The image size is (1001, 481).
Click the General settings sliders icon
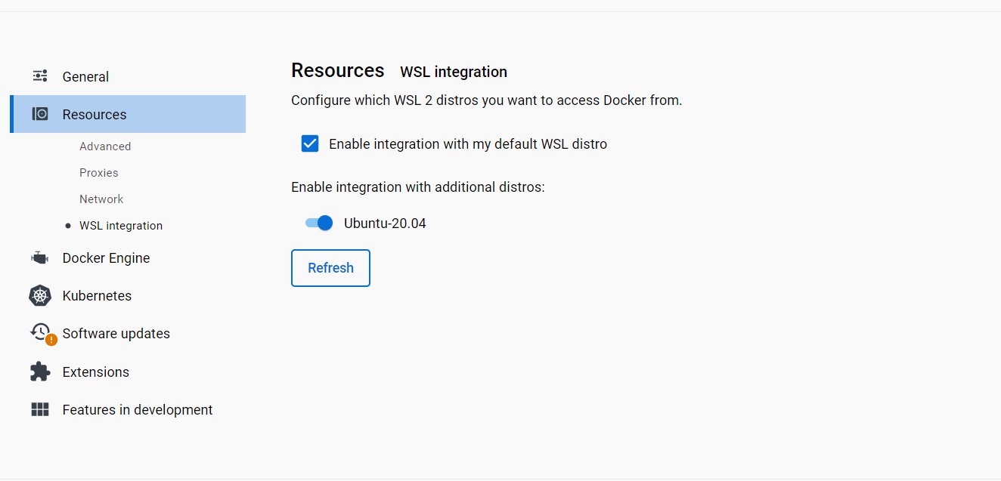[x=40, y=76]
